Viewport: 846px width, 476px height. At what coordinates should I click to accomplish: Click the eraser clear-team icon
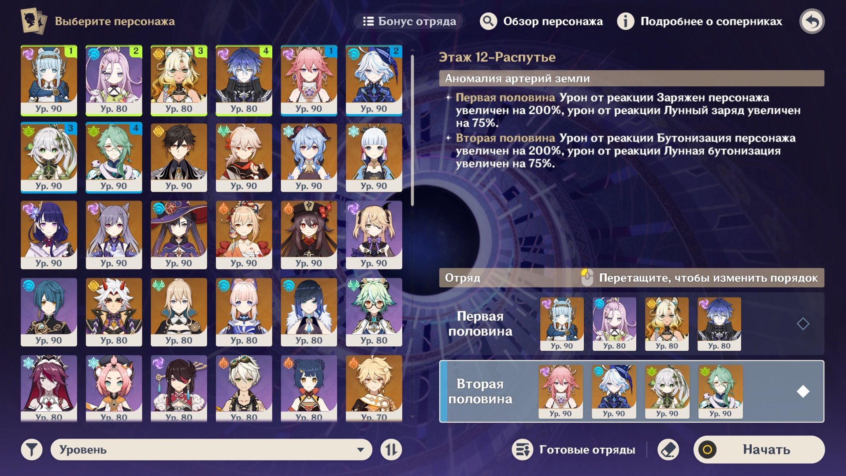[668, 450]
